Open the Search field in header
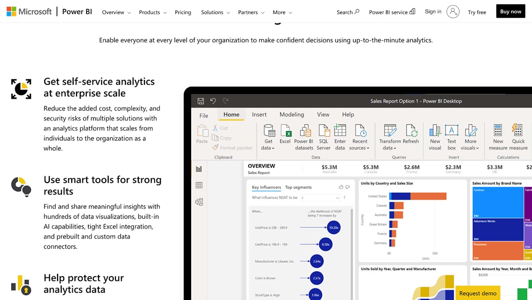 pos(348,12)
